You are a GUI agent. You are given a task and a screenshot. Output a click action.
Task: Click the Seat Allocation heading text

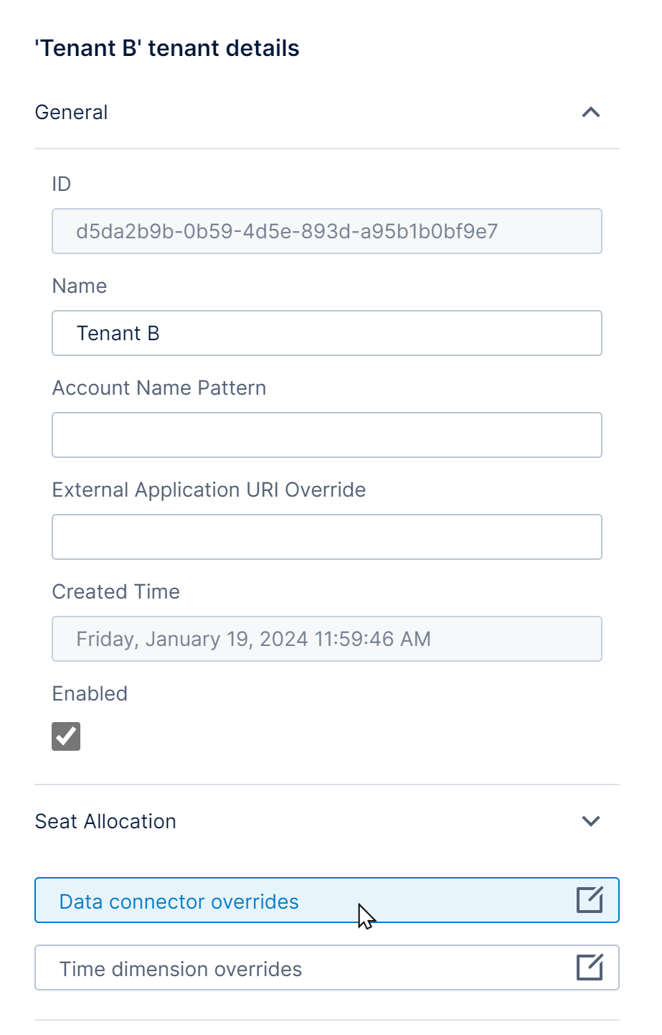click(105, 821)
